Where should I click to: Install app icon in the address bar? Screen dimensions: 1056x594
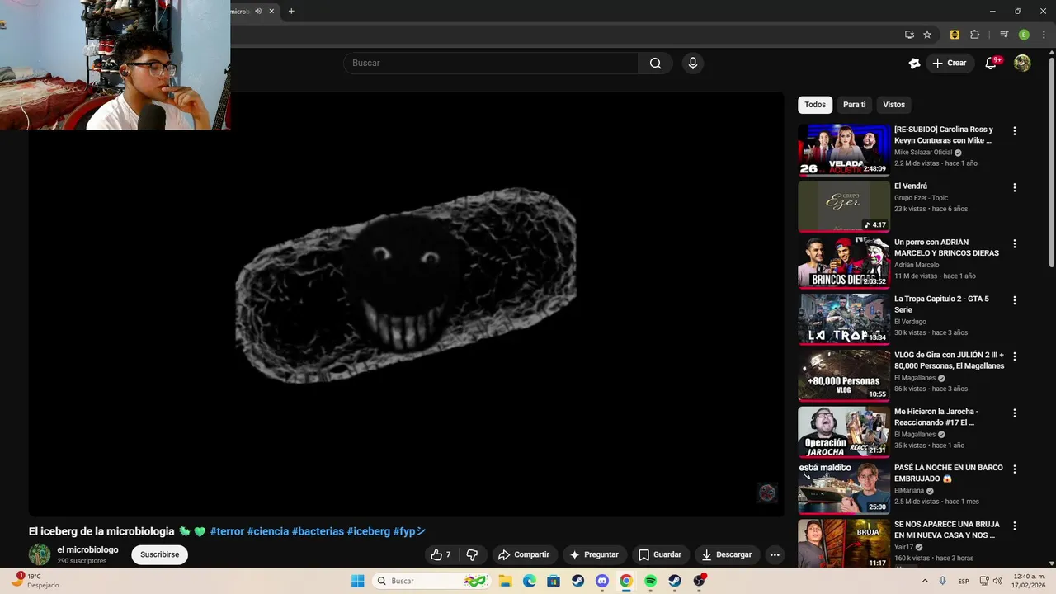(909, 35)
